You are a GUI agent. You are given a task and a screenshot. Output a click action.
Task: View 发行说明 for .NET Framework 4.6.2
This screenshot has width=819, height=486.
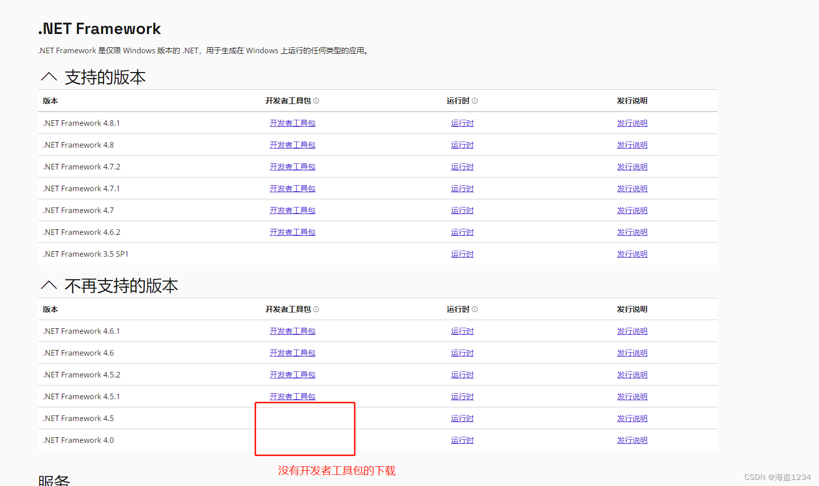click(632, 232)
